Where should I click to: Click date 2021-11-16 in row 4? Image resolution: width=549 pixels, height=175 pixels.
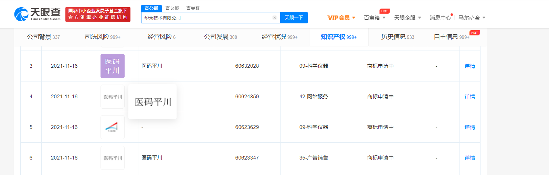click(64, 97)
